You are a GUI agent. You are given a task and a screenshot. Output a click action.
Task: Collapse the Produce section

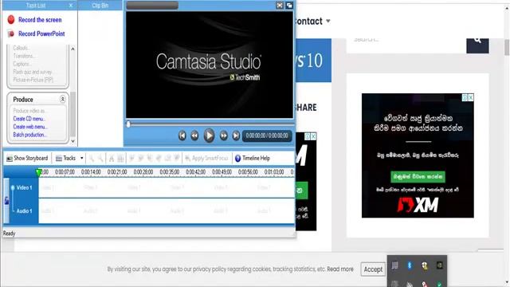62,99
